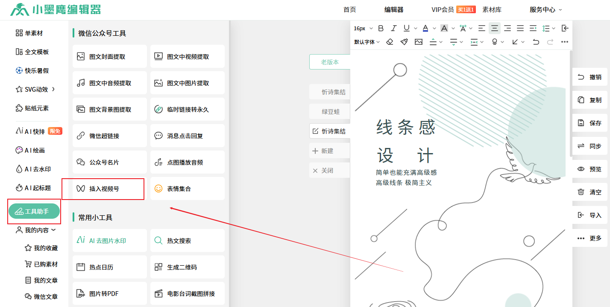Open the VIP会员 page
The width and height of the screenshot is (610, 307).
tap(443, 9)
